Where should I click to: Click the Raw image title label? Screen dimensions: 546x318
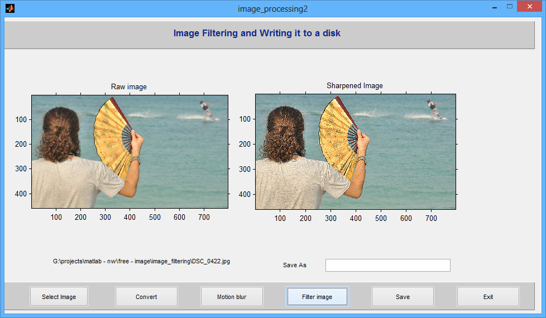click(x=129, y=86)
